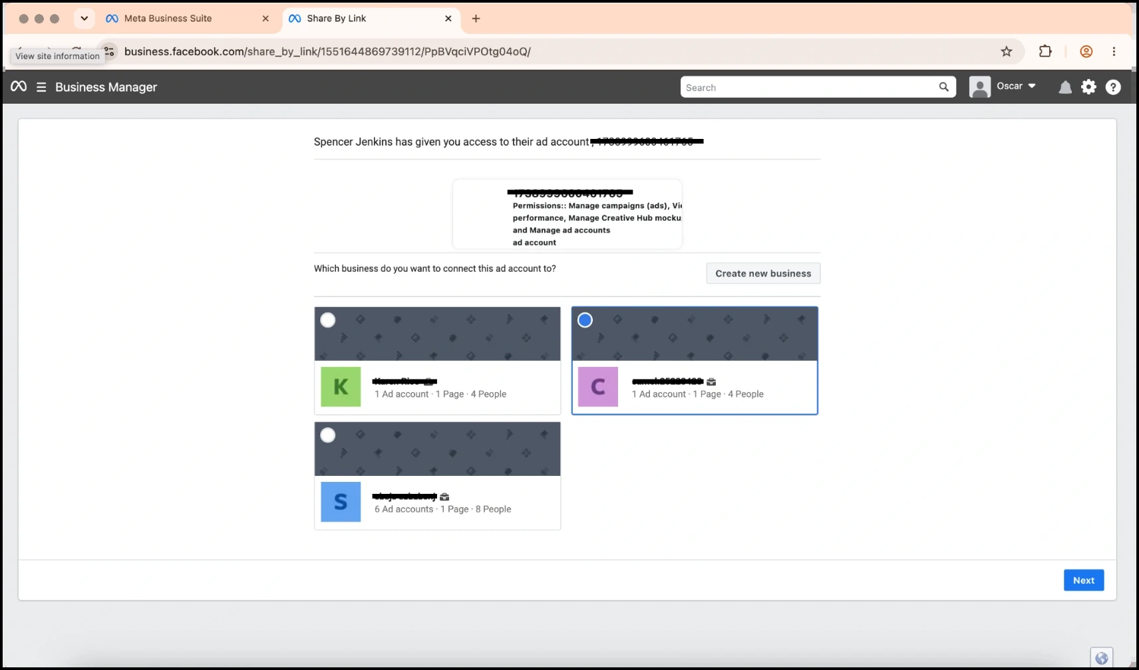Image resolution: width=1139 pixels, height=670 pixels.
Task: Select the S business radio button
Action: click(328, 435)
